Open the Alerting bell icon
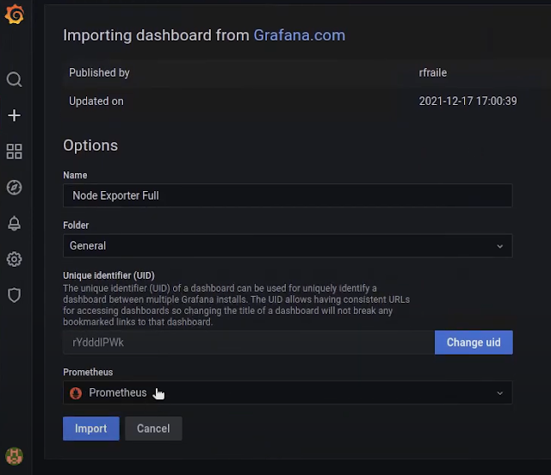Screen dimensions: 551x475 [x=15, y=224]
